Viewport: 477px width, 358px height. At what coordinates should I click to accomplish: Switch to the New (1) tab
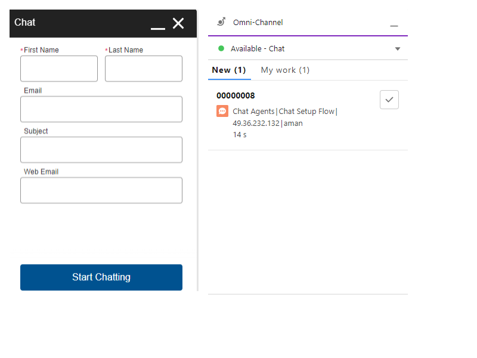pyautogui.click(x=229, y=70)
